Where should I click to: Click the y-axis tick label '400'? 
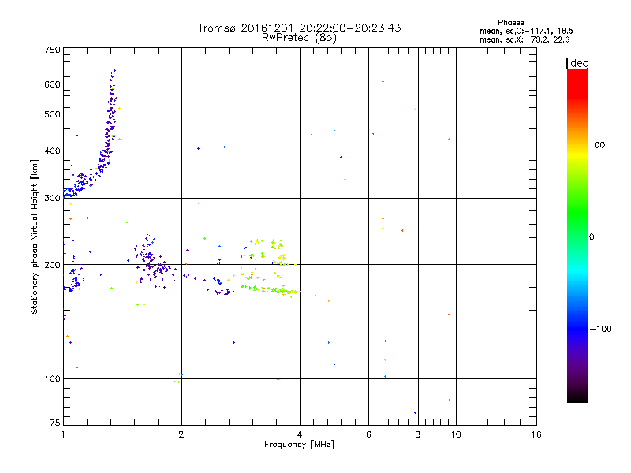point(52,151)
